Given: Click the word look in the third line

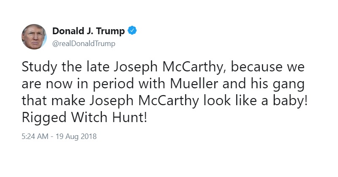Looking at the screenshot, I should coord(217,101).
